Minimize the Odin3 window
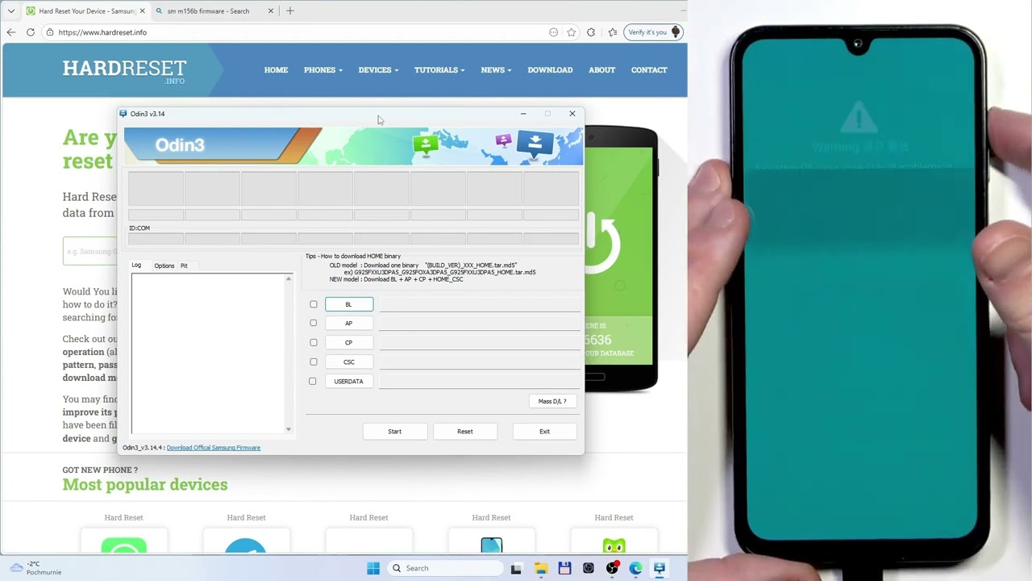 point(523,114)
